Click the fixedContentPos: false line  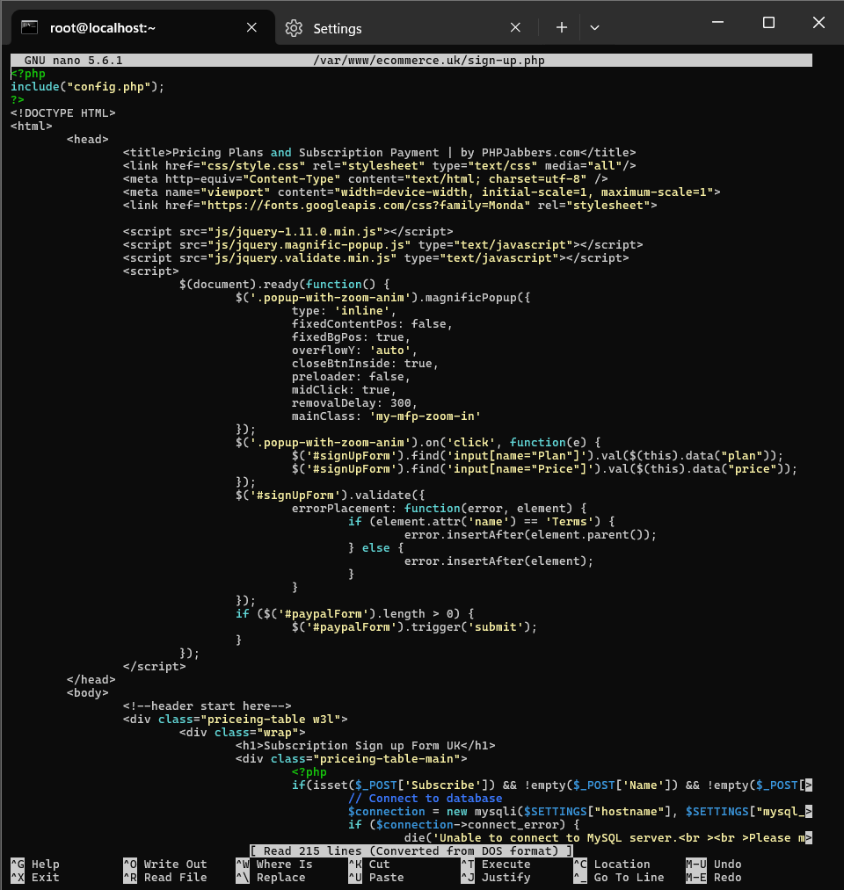tap(372, 323)
